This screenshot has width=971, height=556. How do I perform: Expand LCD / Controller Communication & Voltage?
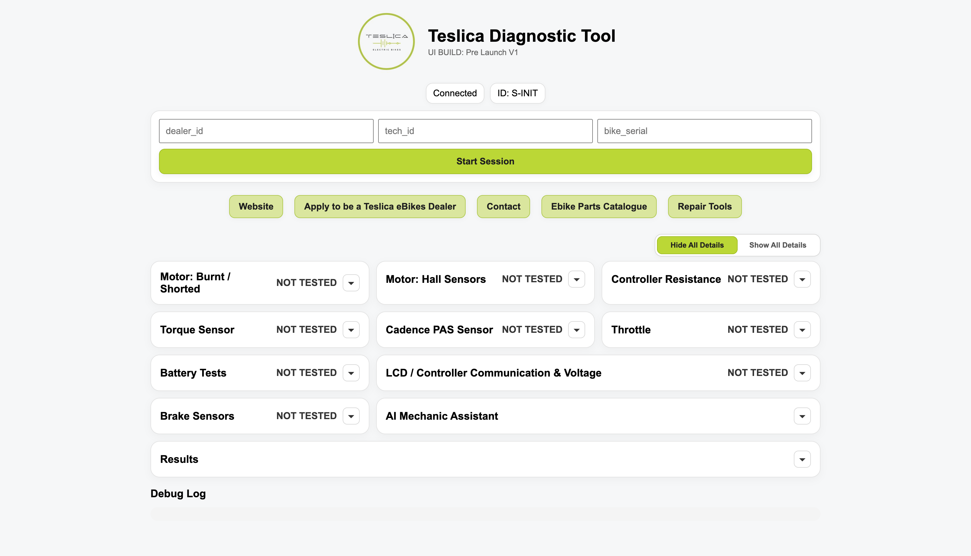coord(802,373)
